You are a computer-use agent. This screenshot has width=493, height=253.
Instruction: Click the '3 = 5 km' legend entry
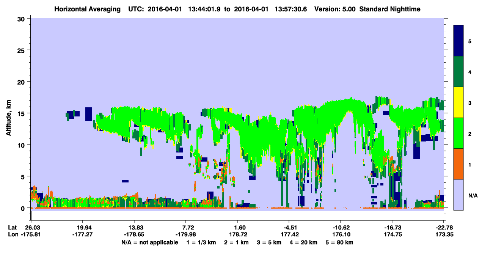point(269,242)
